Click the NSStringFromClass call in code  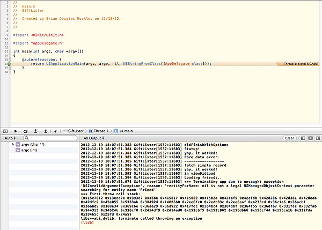click(142, 64)
